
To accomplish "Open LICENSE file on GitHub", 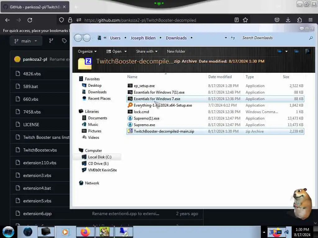I will click(31, 125).
